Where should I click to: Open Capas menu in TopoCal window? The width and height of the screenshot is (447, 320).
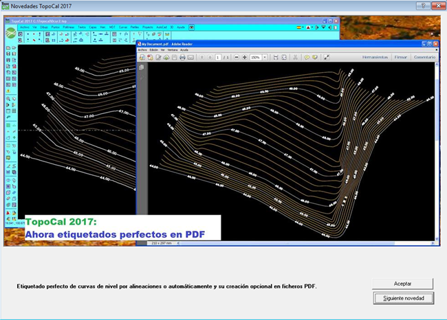93,27
